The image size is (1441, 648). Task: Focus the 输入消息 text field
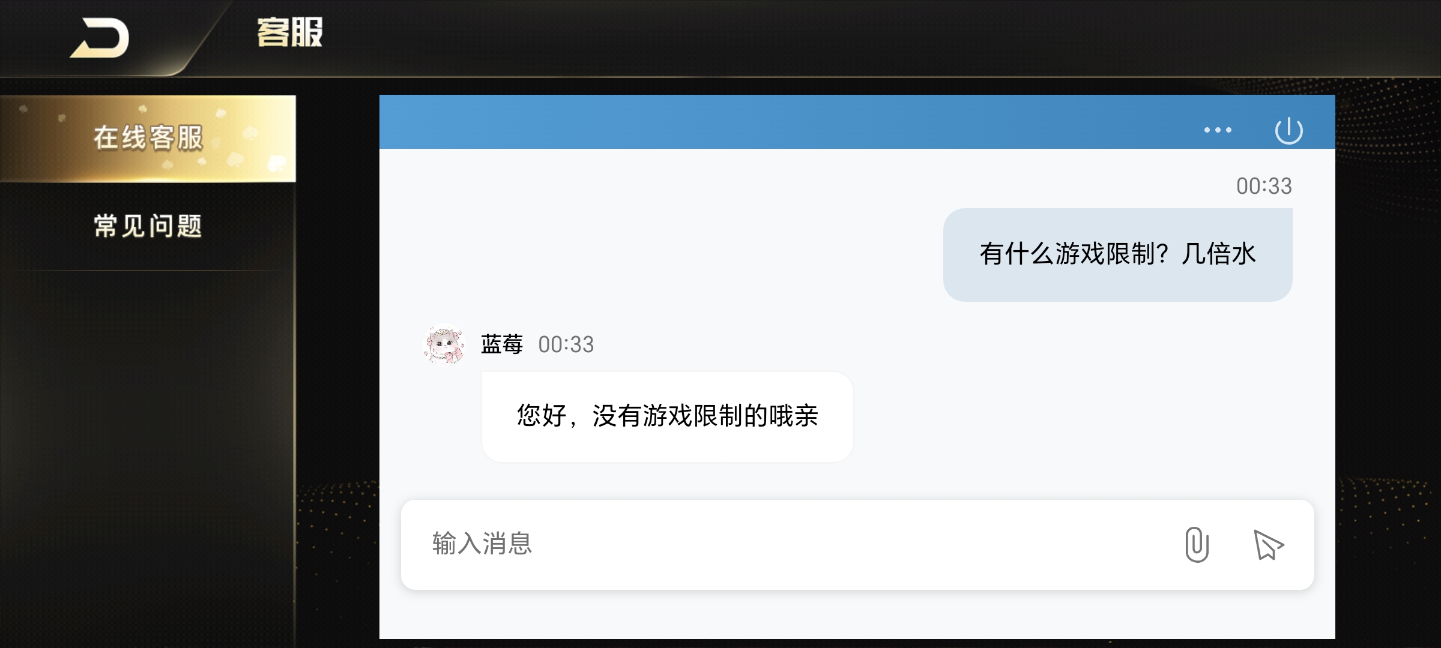coord(857,544)
